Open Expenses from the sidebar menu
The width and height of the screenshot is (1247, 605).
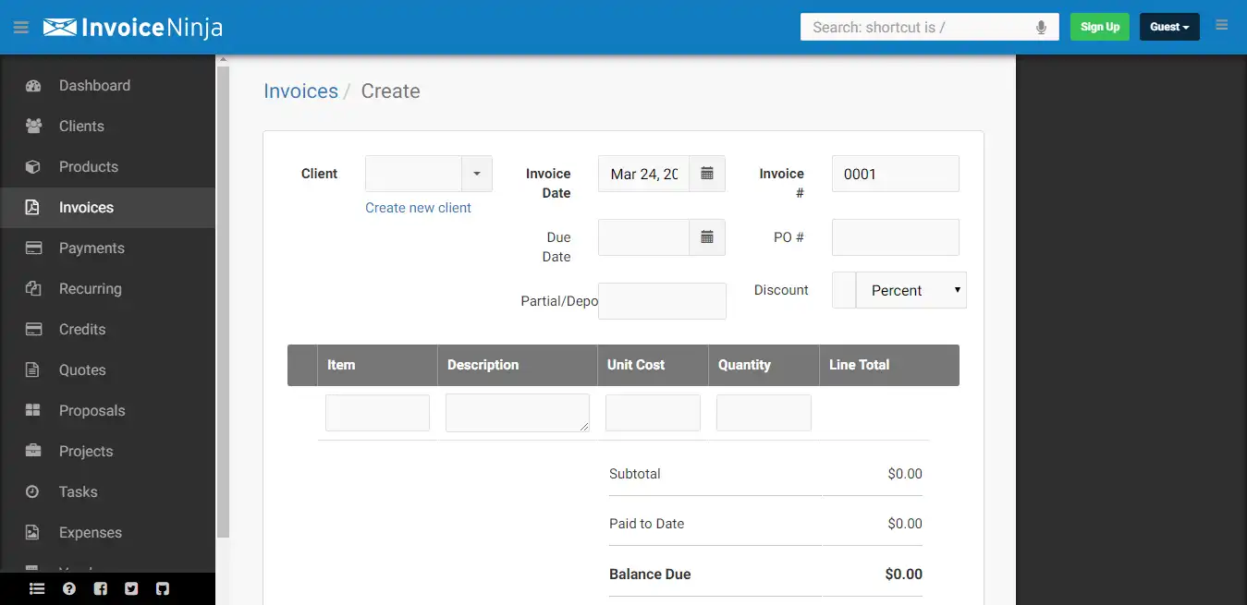90,532
